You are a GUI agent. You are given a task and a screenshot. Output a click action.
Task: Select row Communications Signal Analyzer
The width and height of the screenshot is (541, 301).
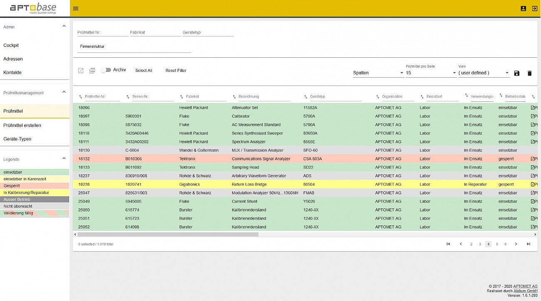click(305, 159)
